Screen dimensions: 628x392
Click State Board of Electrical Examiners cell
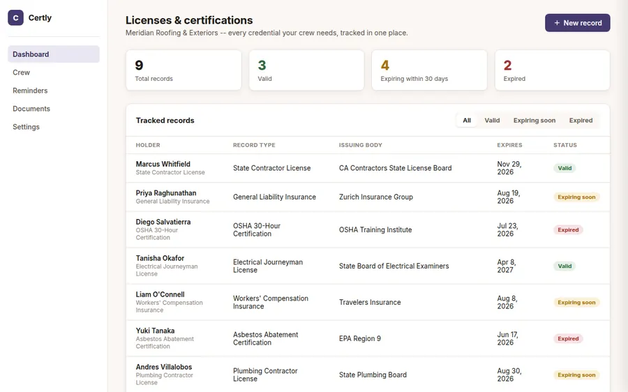[x=394, y=266]
